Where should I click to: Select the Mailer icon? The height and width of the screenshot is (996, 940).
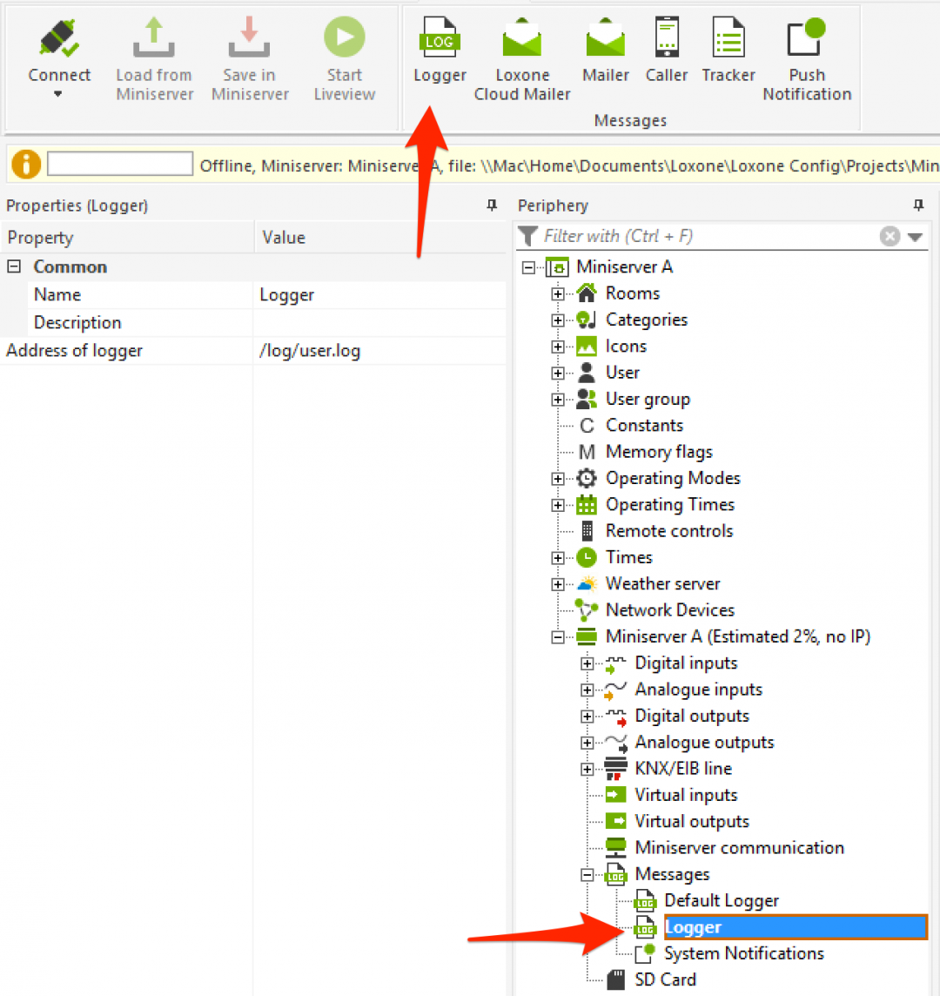click(x=606, y=39)
